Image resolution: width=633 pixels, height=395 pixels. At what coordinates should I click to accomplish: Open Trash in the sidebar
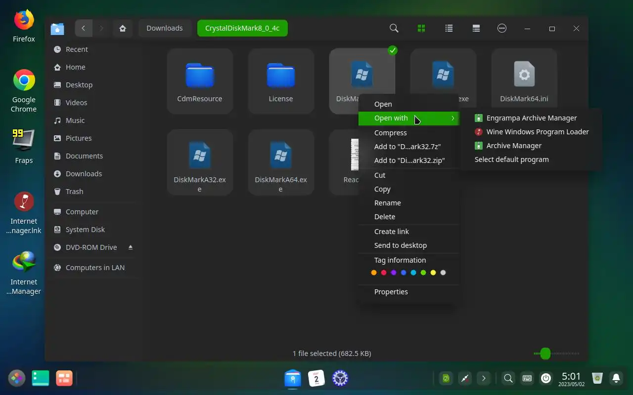[x=94, y=192]
